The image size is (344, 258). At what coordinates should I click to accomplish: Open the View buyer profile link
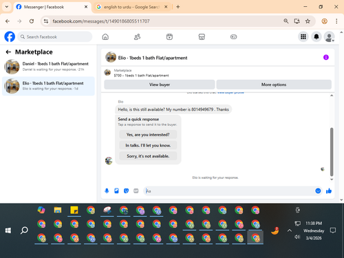click(230, 93)
